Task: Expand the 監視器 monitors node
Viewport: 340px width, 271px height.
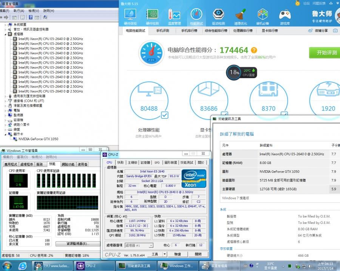Action: [6, 115]
